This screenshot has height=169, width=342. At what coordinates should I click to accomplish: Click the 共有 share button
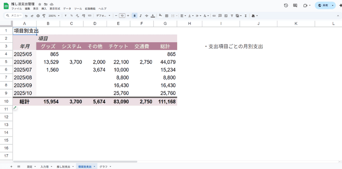click(323, 6)
